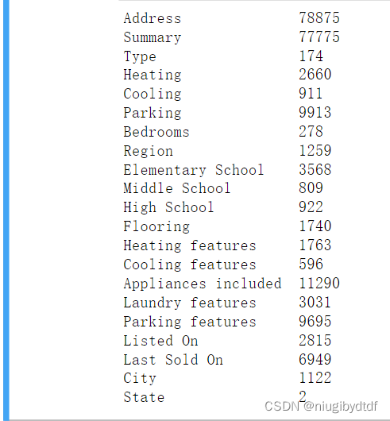This screenshot has width=390, height=421.
Task: Select the City value 1122
Action: 315,378
